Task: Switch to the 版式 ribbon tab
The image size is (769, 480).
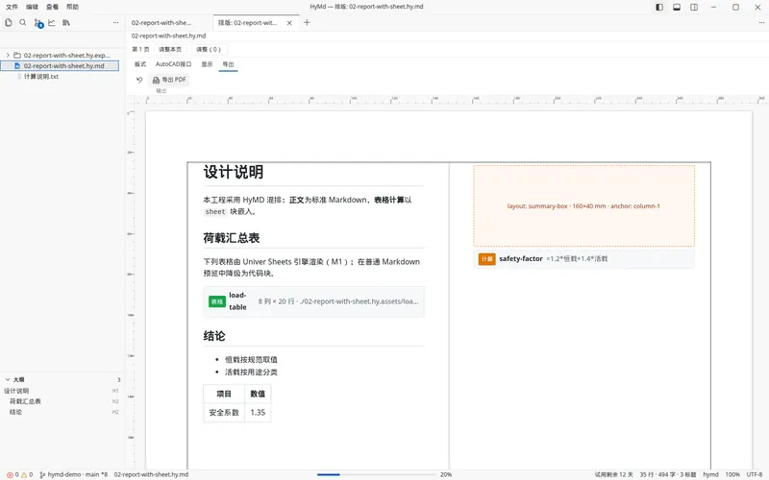Action: pyautogui.click(x=140, y=64)
